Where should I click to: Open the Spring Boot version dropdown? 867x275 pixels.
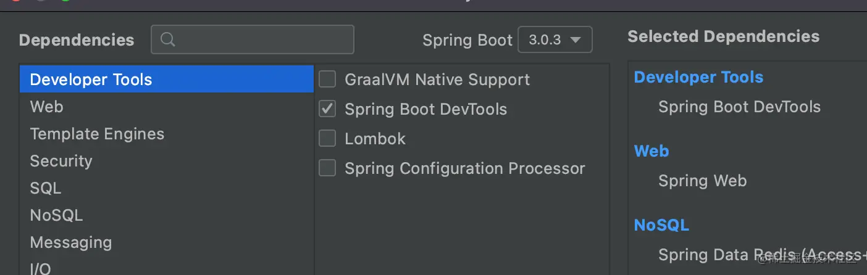pyautogui.click(x=555, y=40)
